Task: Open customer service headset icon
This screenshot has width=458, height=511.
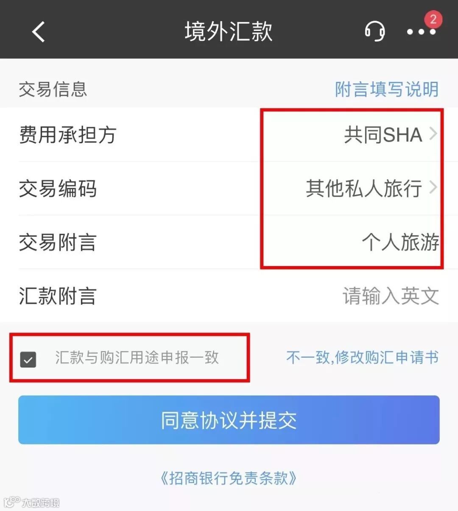Action: (375, 31)
